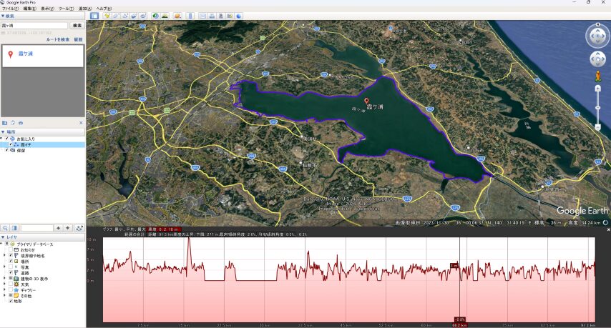
Task: Click the 検索 search button
Action: click(x=77, y=25)
